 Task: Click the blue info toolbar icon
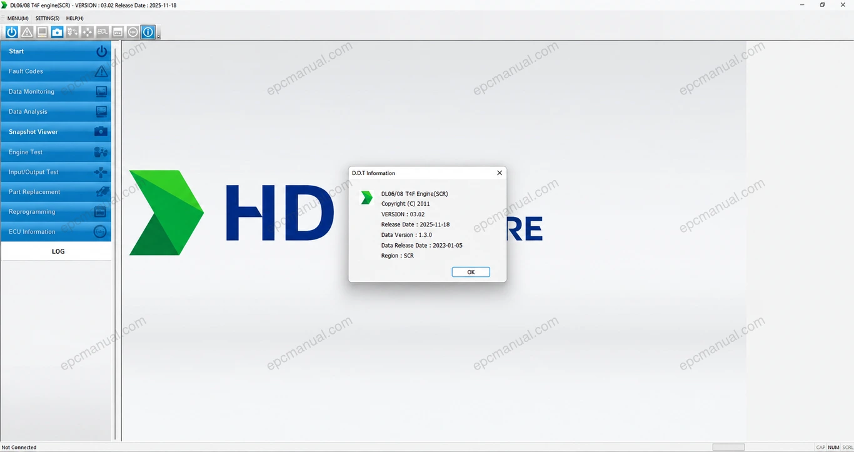click(x=148, y=32)
